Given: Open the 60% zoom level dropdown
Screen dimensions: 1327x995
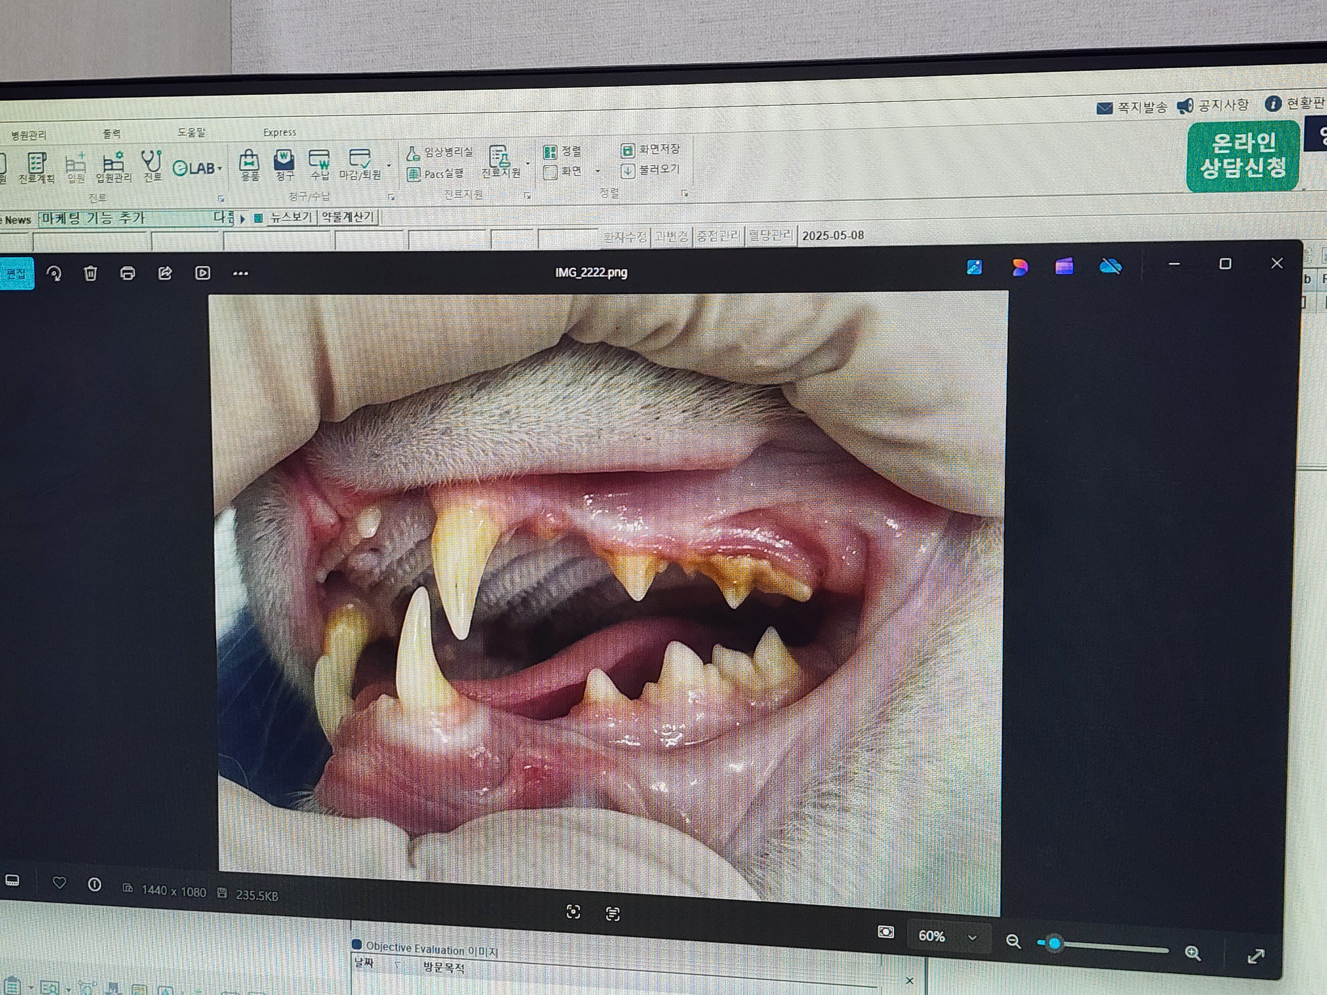Looking at the screenshot, I should click(x=972, y=937).
